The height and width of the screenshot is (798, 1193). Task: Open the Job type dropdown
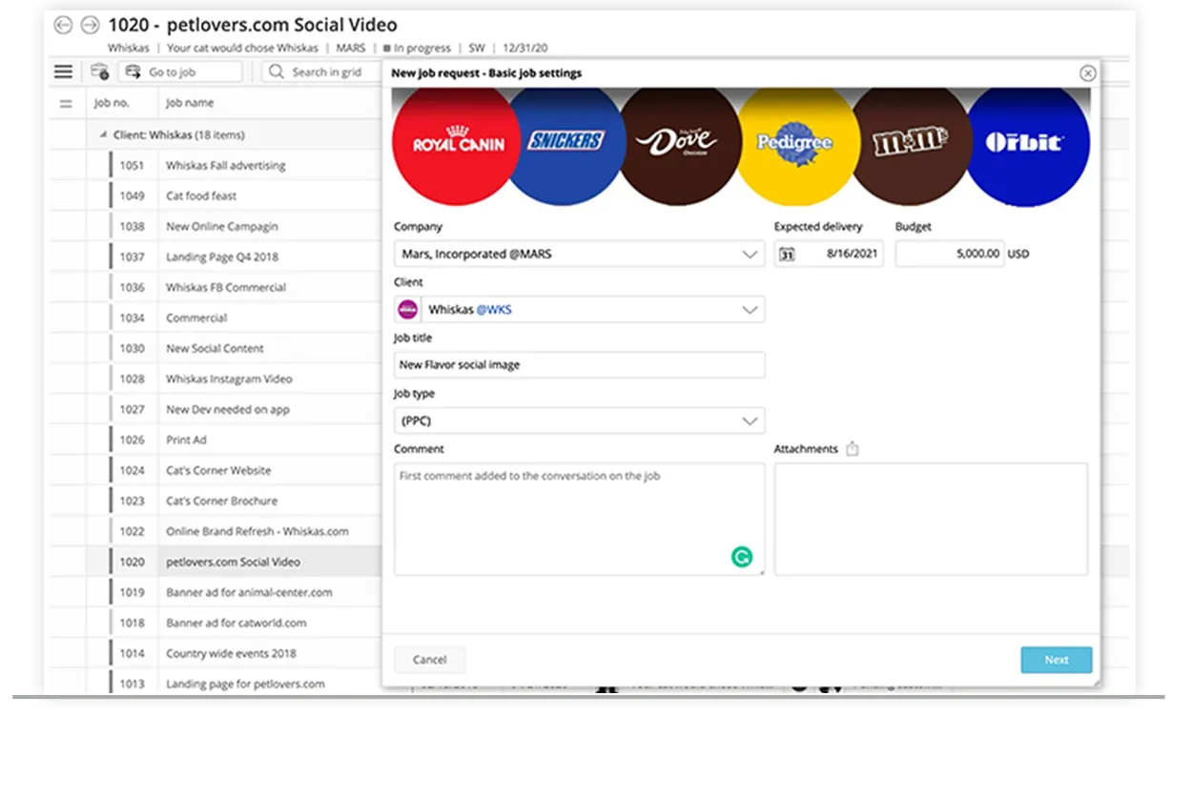pos(579,420)
